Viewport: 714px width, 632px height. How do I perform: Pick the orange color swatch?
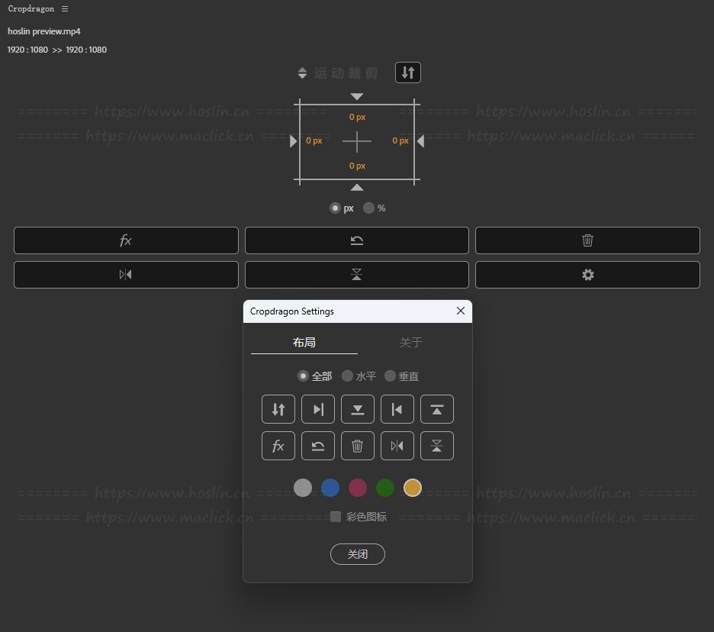click(x=413, y=488)
